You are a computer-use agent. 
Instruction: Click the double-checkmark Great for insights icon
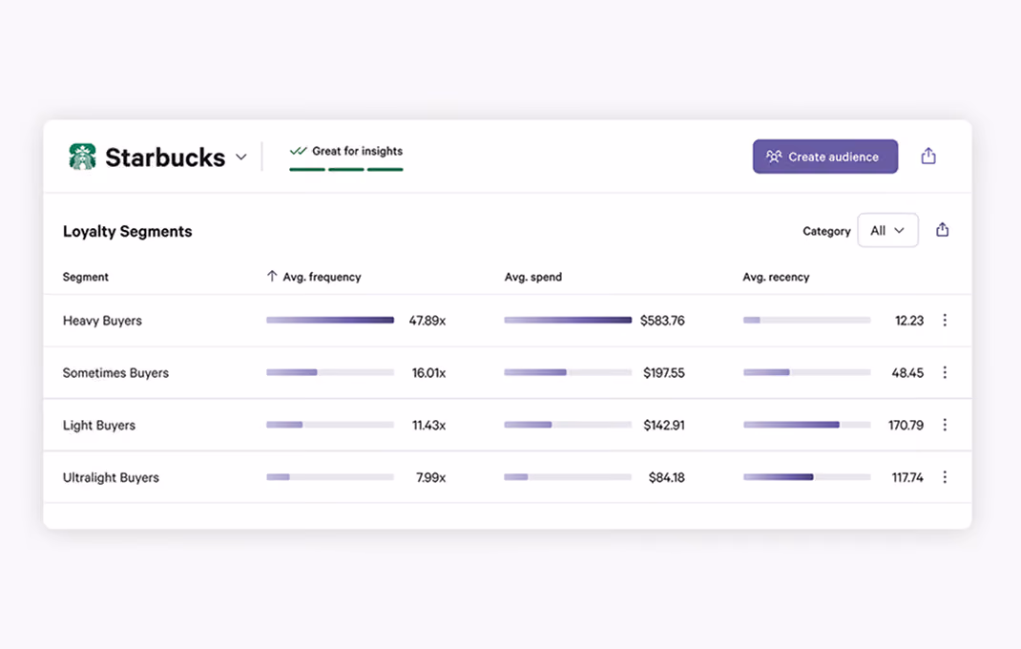(298, 151)
